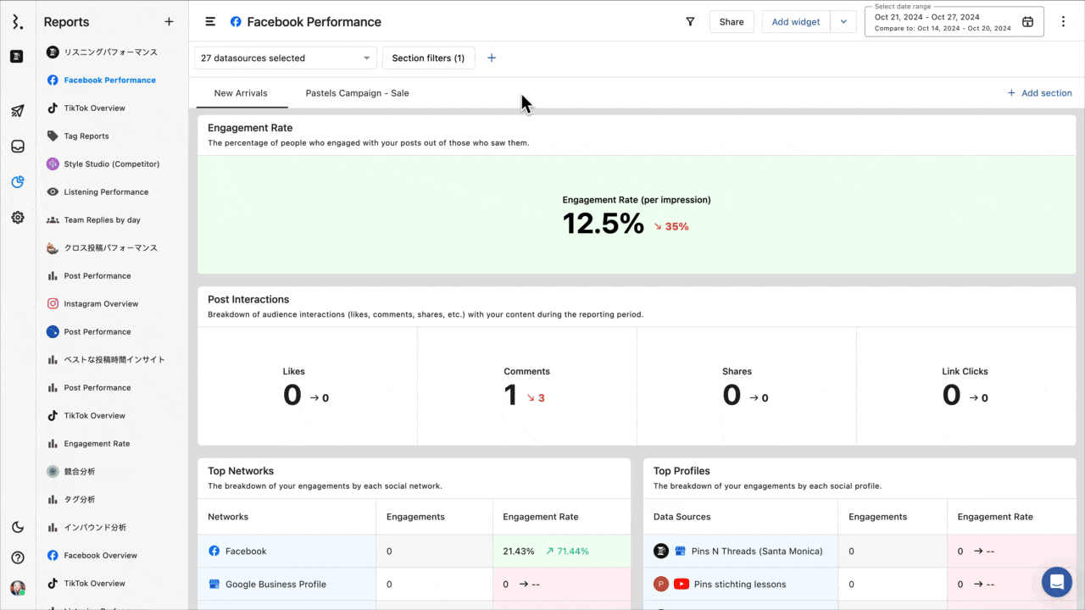Open Style Studio (Competitor) report
The height and width of the screenshot is (610, 1085).
point(111,164)
